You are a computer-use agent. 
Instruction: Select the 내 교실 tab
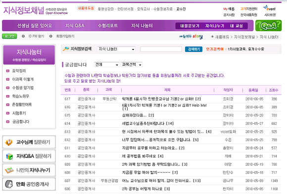(237, 26)
